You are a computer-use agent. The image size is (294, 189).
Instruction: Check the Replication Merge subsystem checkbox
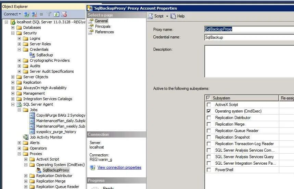209,124
